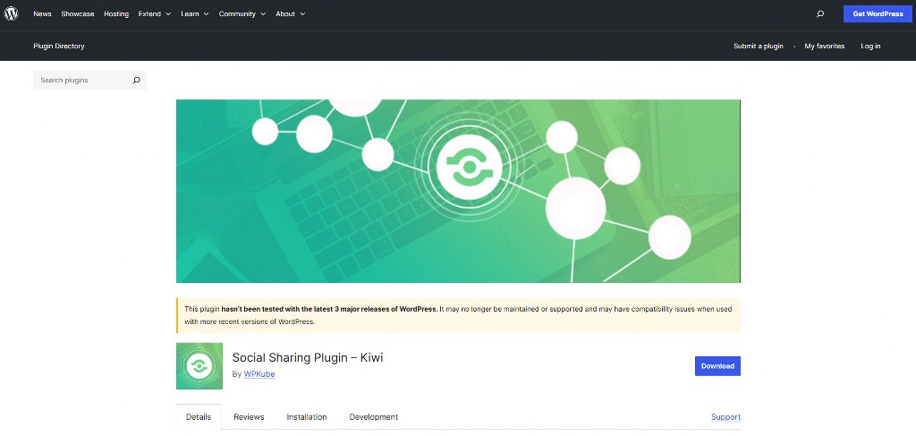Switch to the Development tab
Screen dimensions: 916x436
pos(374,416)
